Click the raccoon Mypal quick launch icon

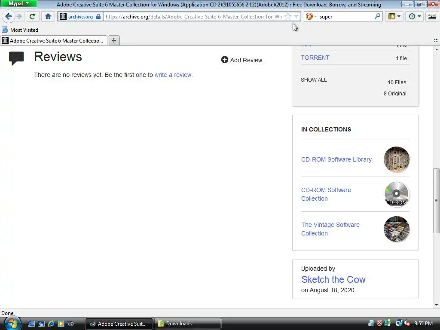[71, 324]
